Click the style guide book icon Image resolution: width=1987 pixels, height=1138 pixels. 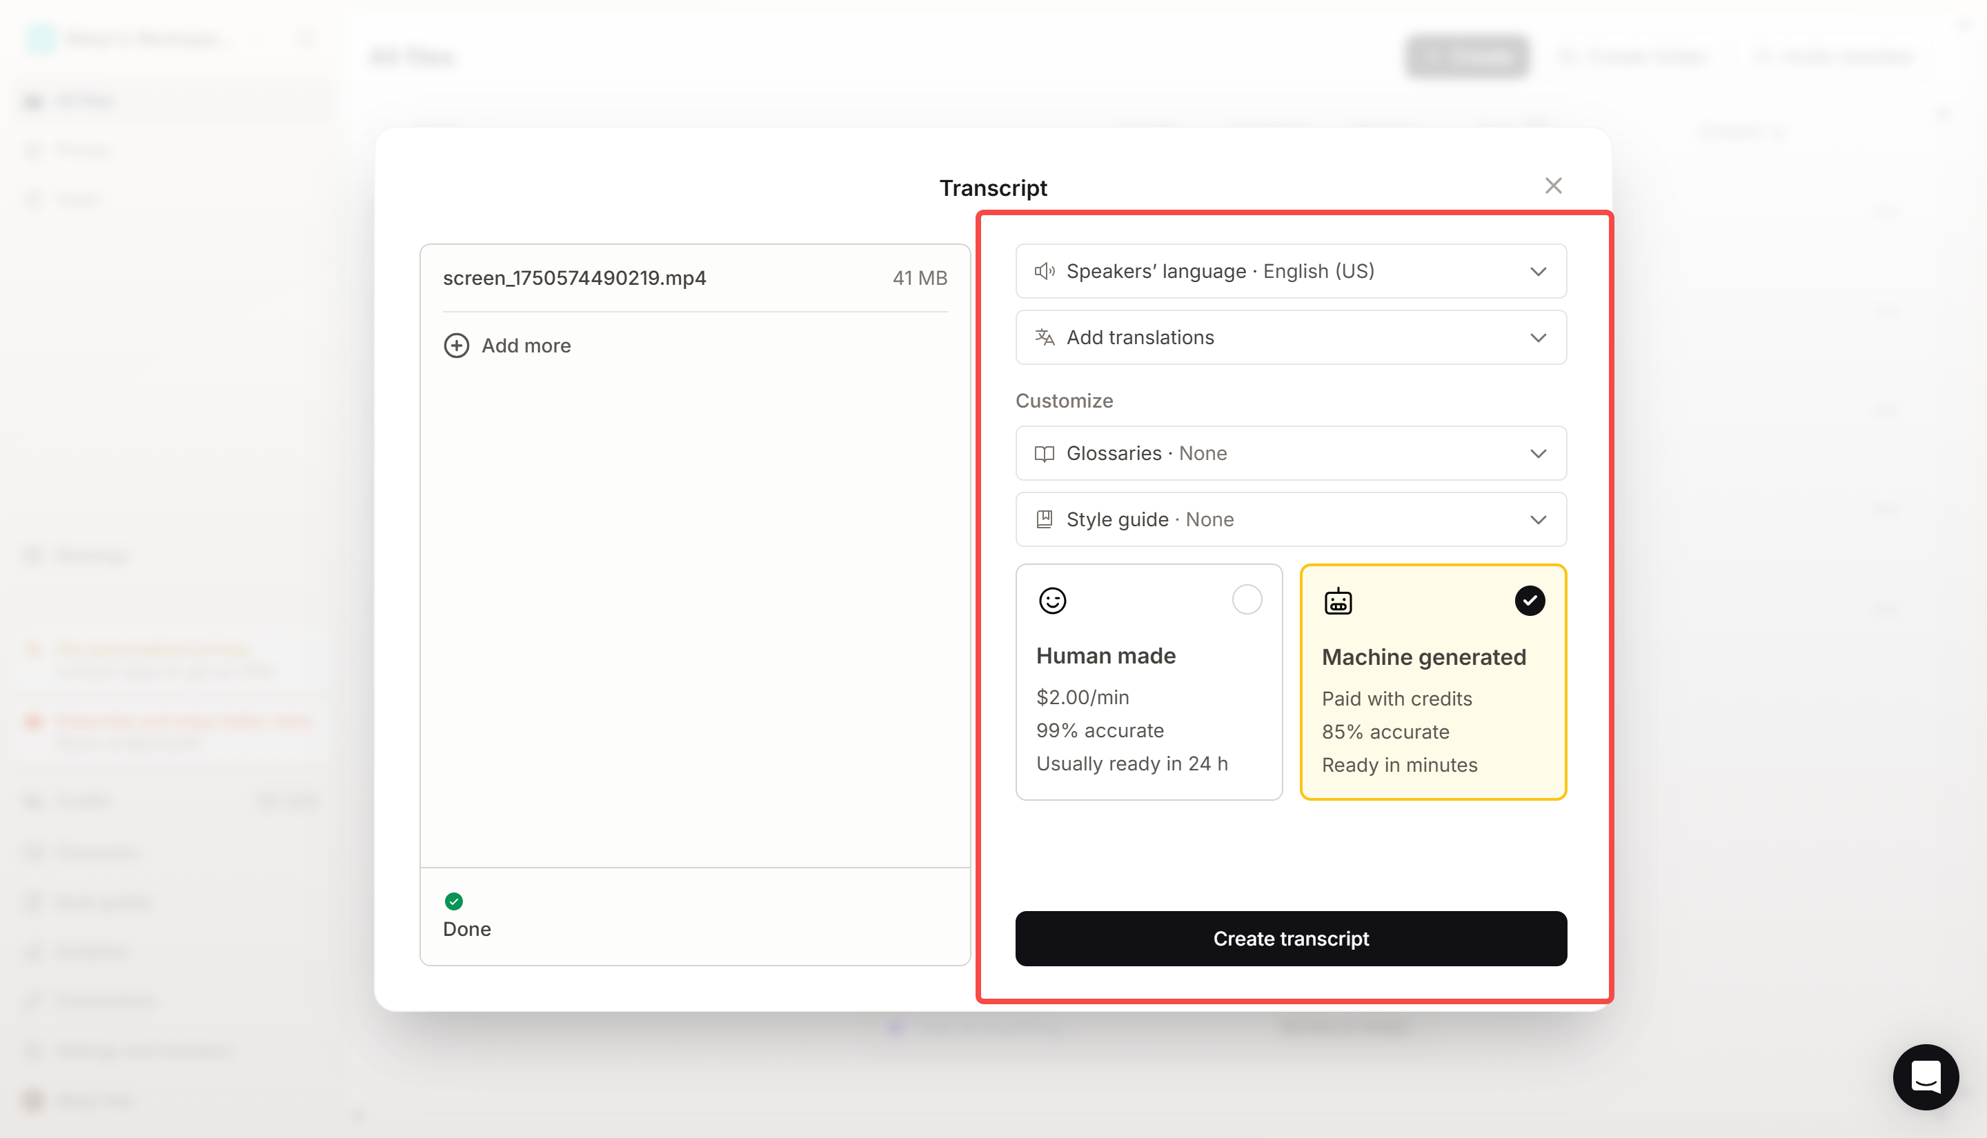pos(1045,519)
